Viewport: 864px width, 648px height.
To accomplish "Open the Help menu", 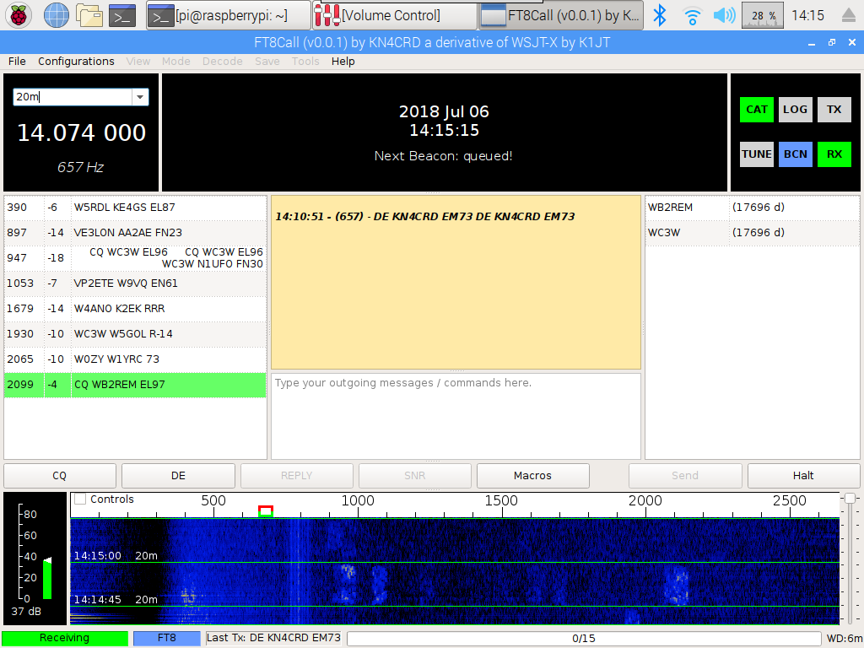I will (343, 61).
